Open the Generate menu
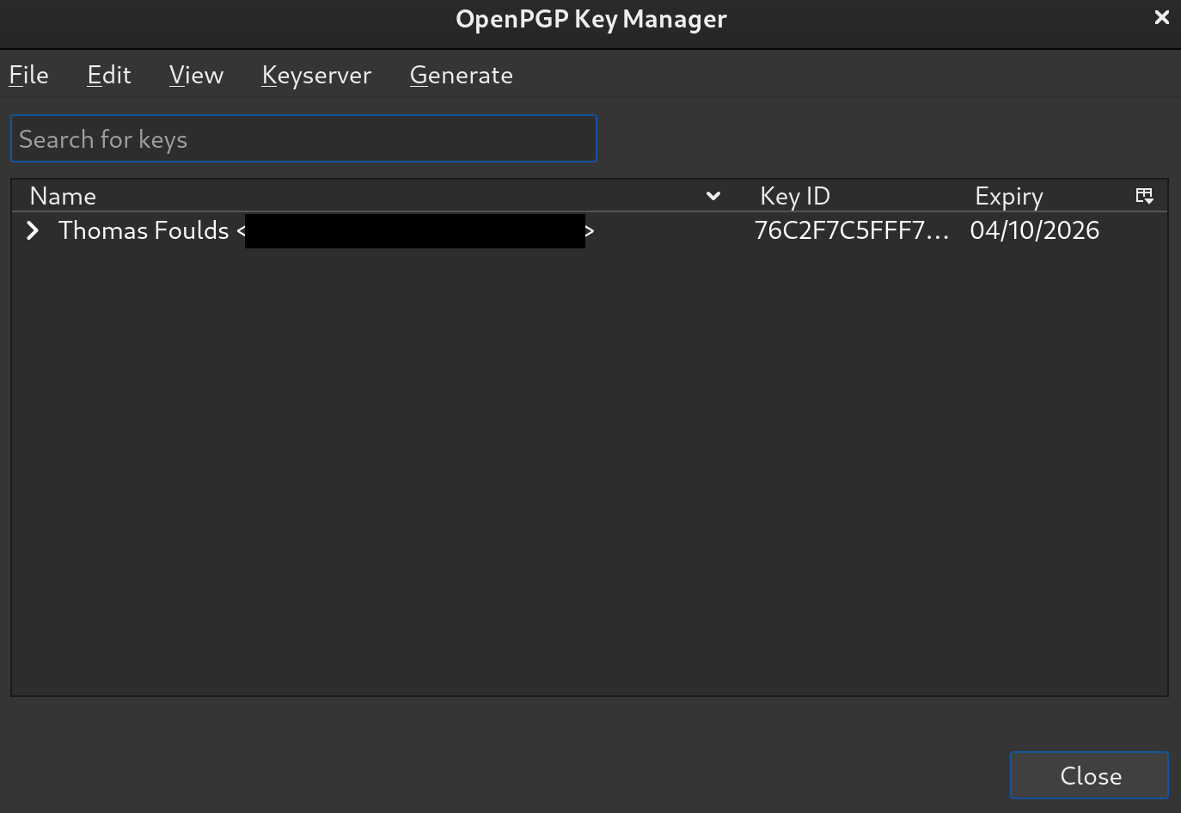1181x813 pixels. point(462,75)
